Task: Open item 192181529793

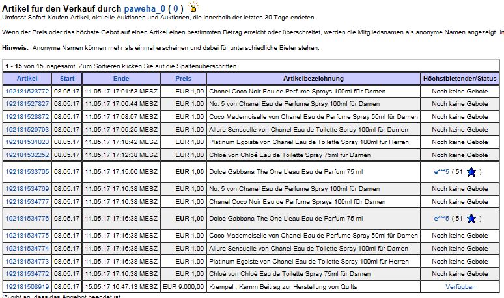Action: coord(27,130)
